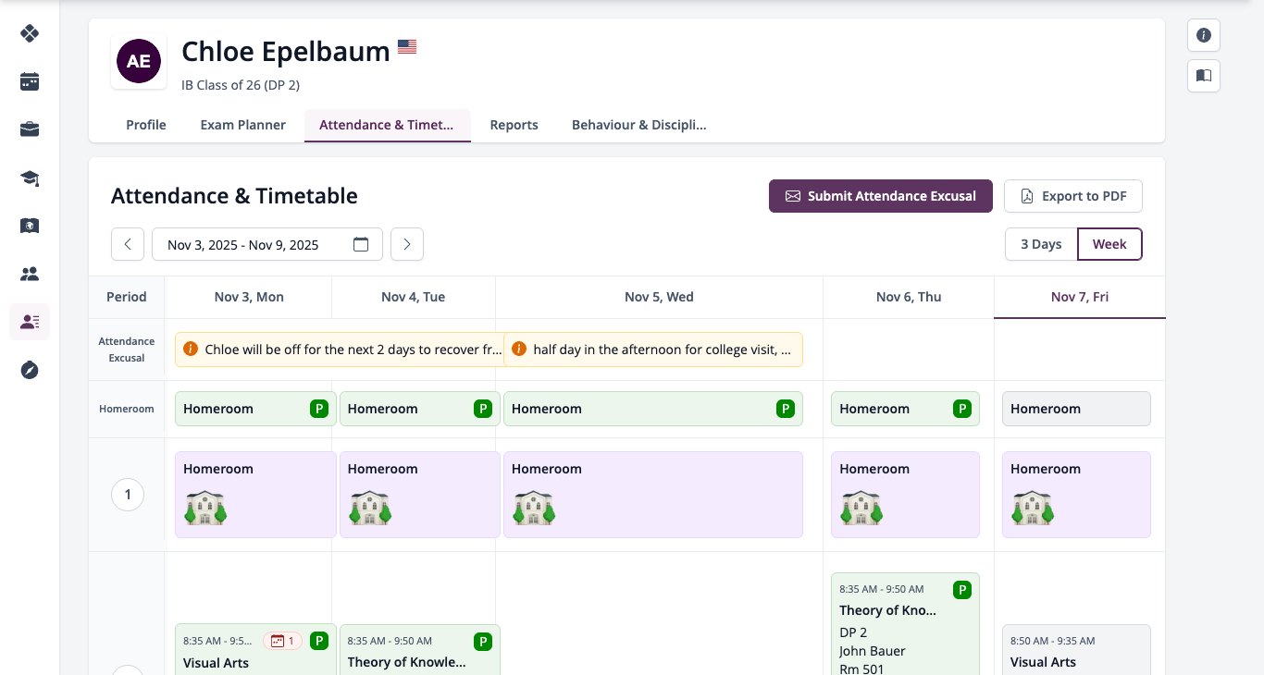Image resolution: width=1264 pixels, height=675 pixels.
Task: Switch to 3 Days view
Action: [x=1041, y=244]
